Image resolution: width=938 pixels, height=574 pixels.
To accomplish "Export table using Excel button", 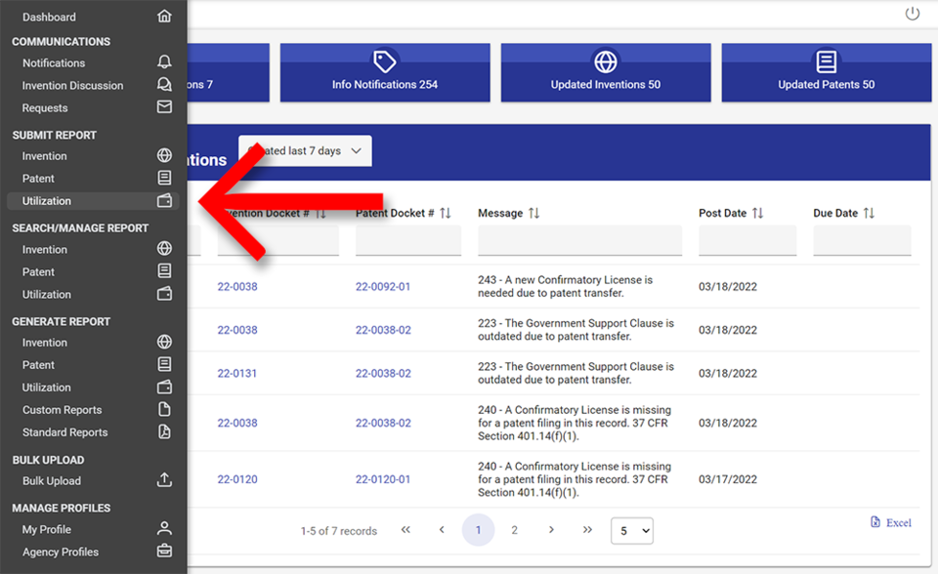I will click(x=891, y=523).
